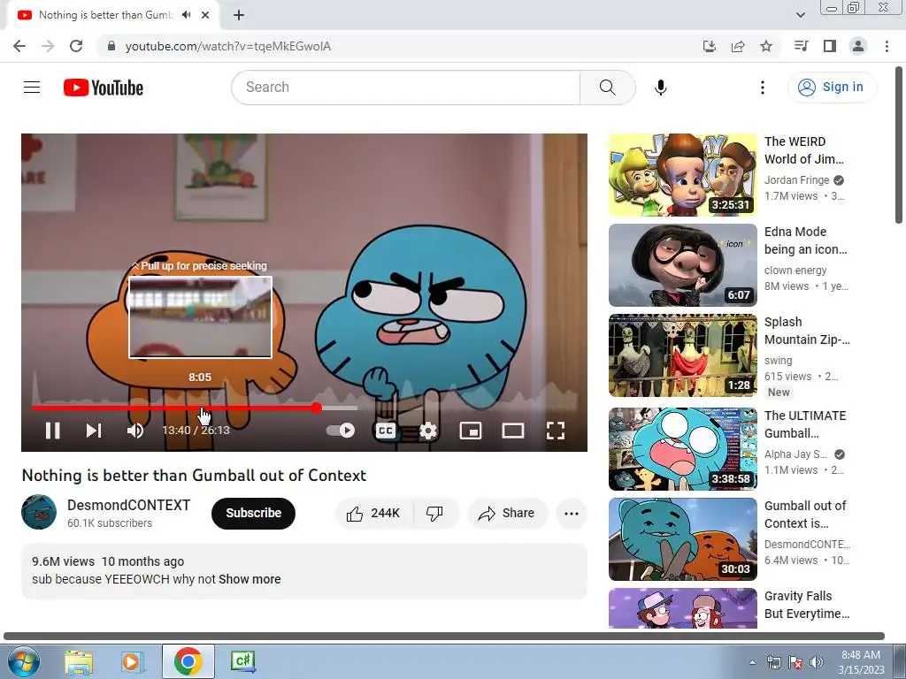Open the tab search chevron dropdown
This screenshot has width=906, height=679.
point(800,15)
